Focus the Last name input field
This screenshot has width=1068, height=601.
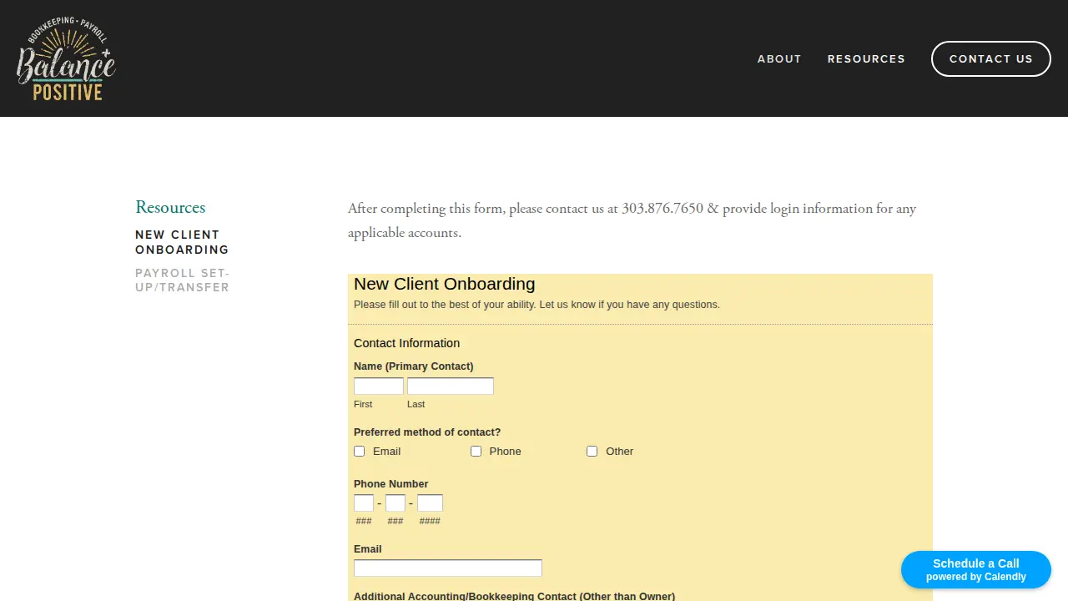point(451,386)
